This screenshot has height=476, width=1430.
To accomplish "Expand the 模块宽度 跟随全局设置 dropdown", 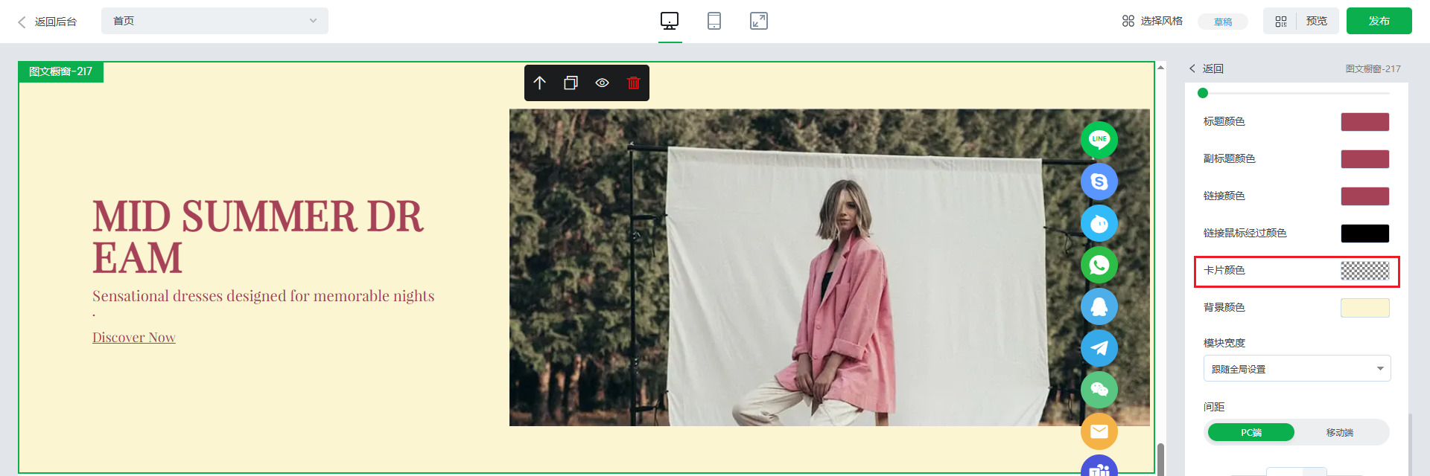I will pyautogui.click(x=1297, y=369).
